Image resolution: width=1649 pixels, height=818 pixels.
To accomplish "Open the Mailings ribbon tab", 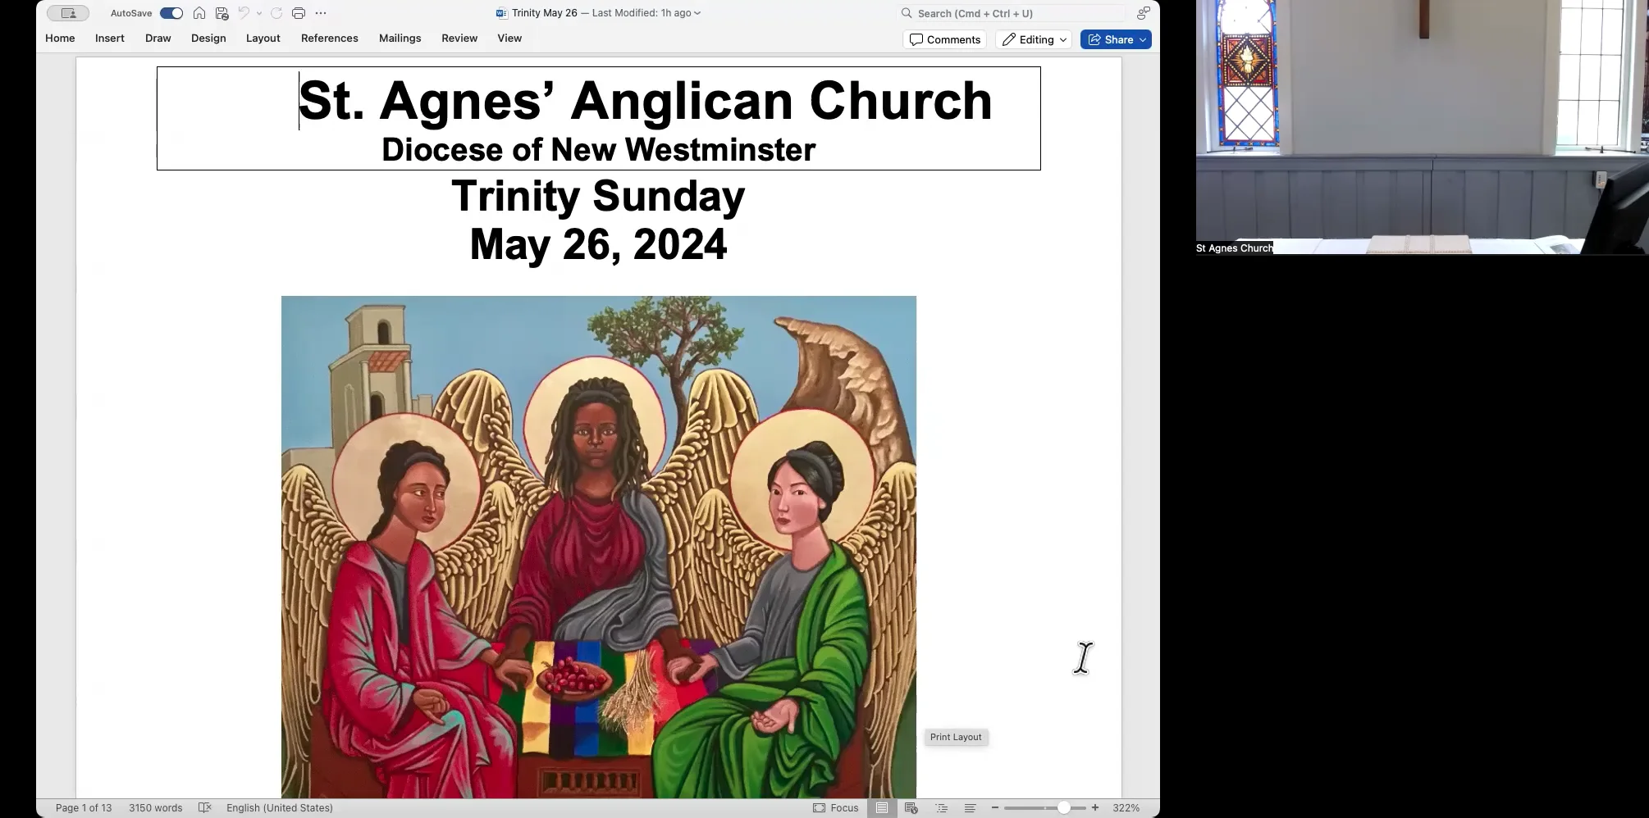I will point(400,38).
